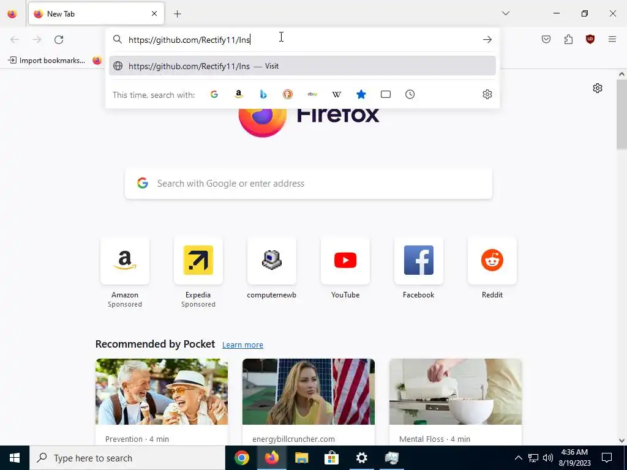Open the Facebook shortcut tile
The image size is (627, 470).
pyautogui.click(x=419, y=261)
